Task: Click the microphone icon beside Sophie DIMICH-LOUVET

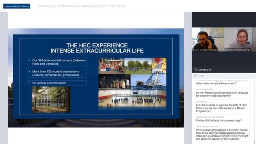Action: point(226,50)
